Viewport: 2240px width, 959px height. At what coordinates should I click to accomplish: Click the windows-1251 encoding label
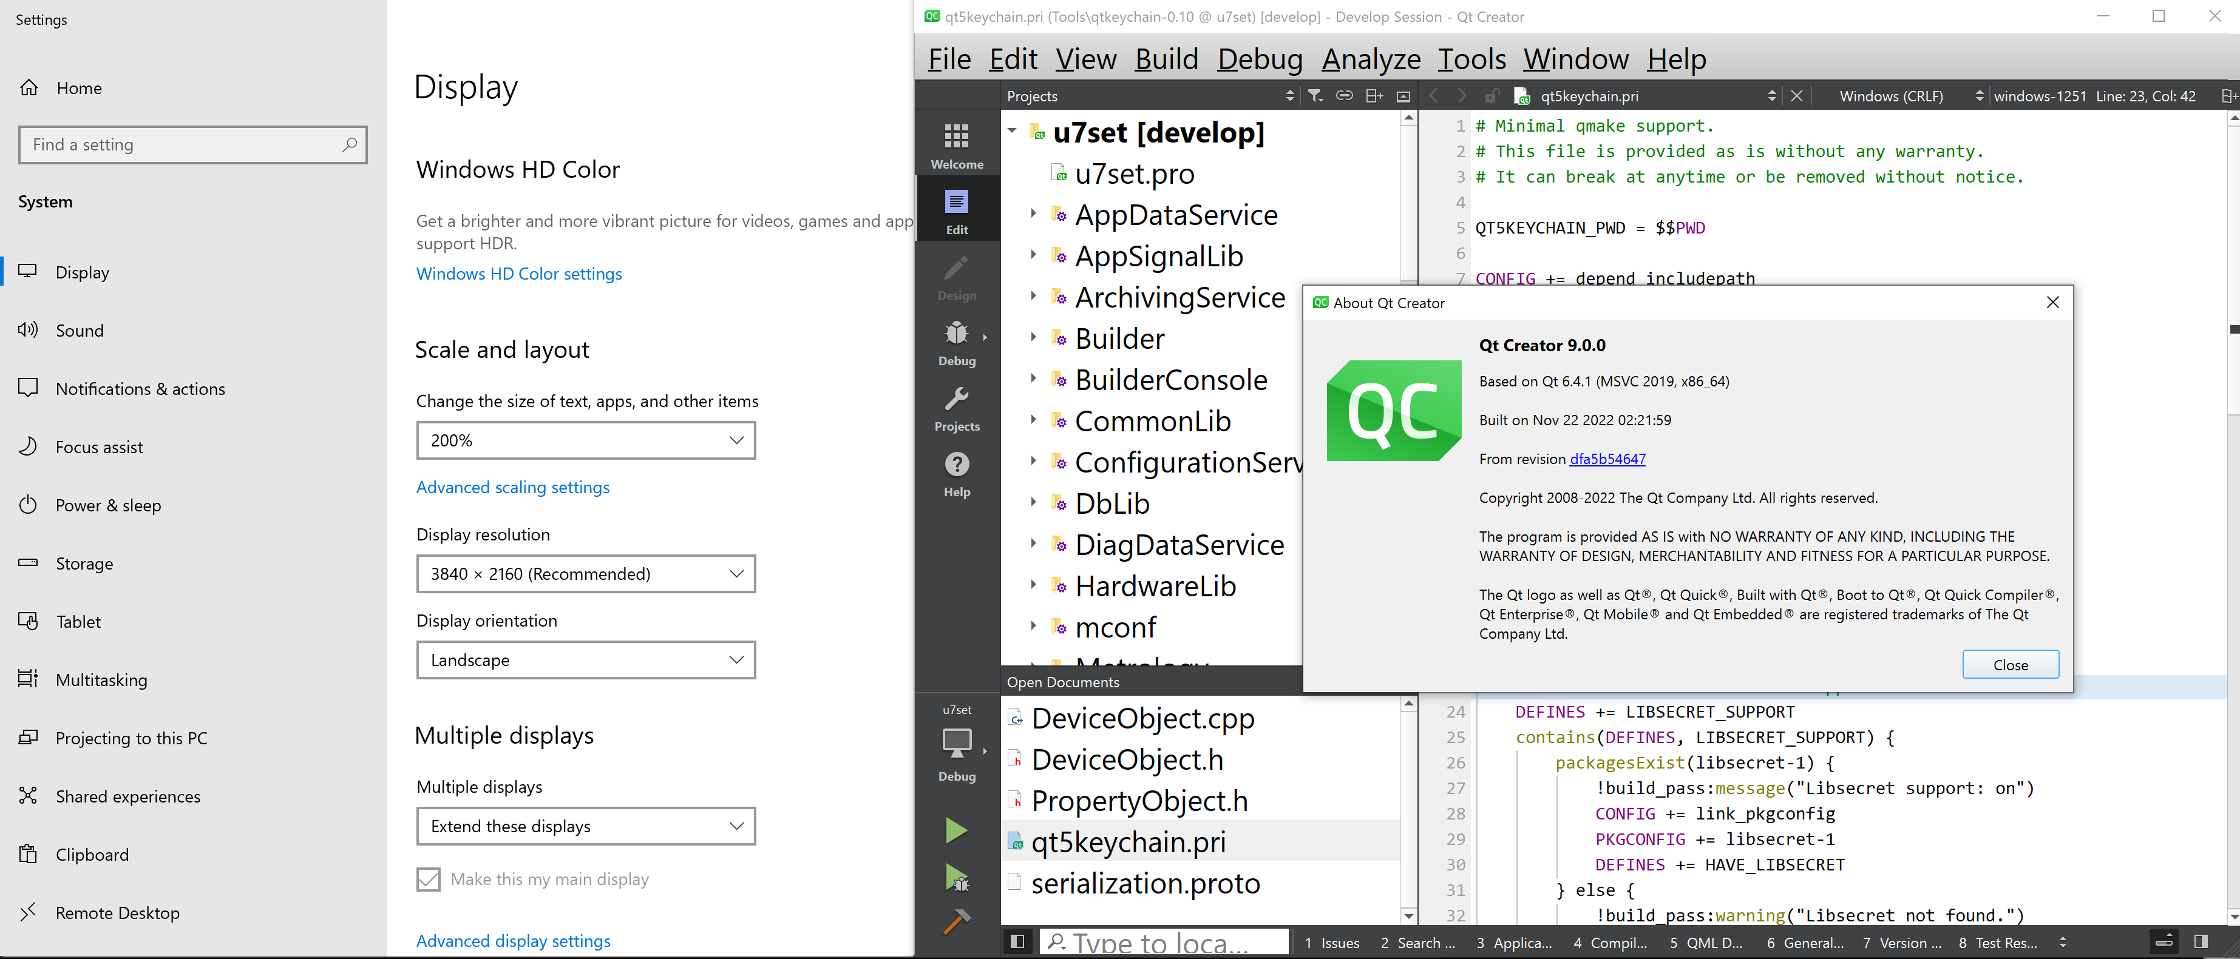pos(2039,96)
